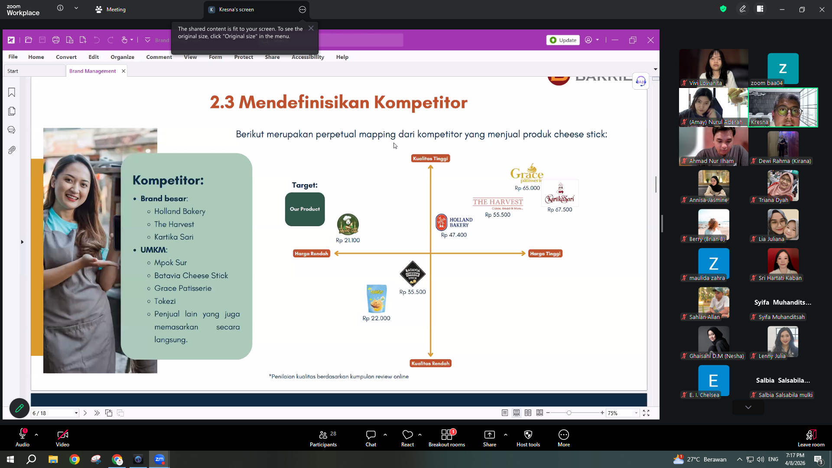Unmute the Audio microphone
832x468 pixels.
[x=23, y=438]
